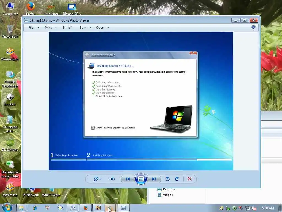Delete the picture with the red X
This screenshot has width=282, height=212.
(189, 179)
